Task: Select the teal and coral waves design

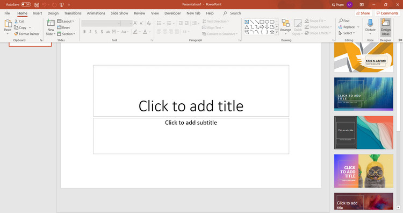Action: [x=364, y=132]
